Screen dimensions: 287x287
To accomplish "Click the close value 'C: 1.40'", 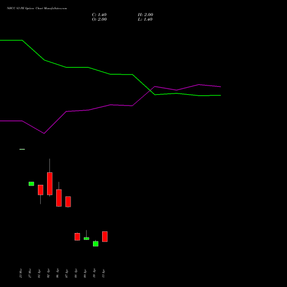I will pos(99,15).
